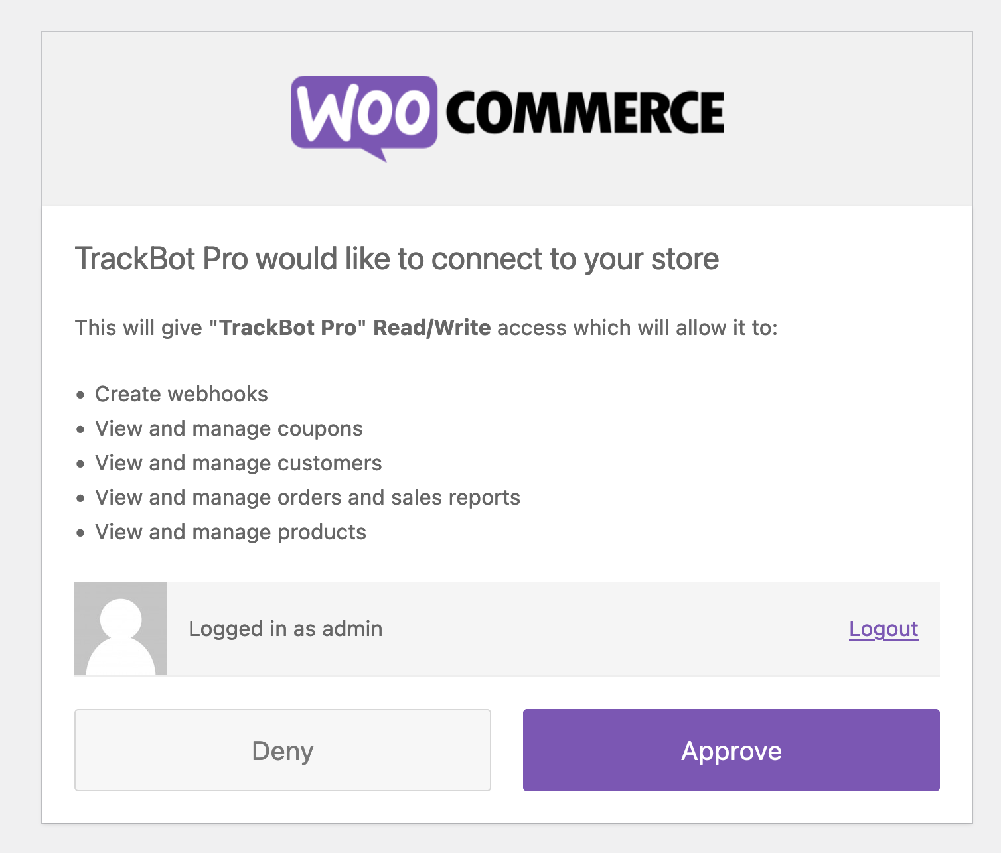Click "This will give" intro text
Viewport: 1001px width, 853px height.
tap(139, 328)
